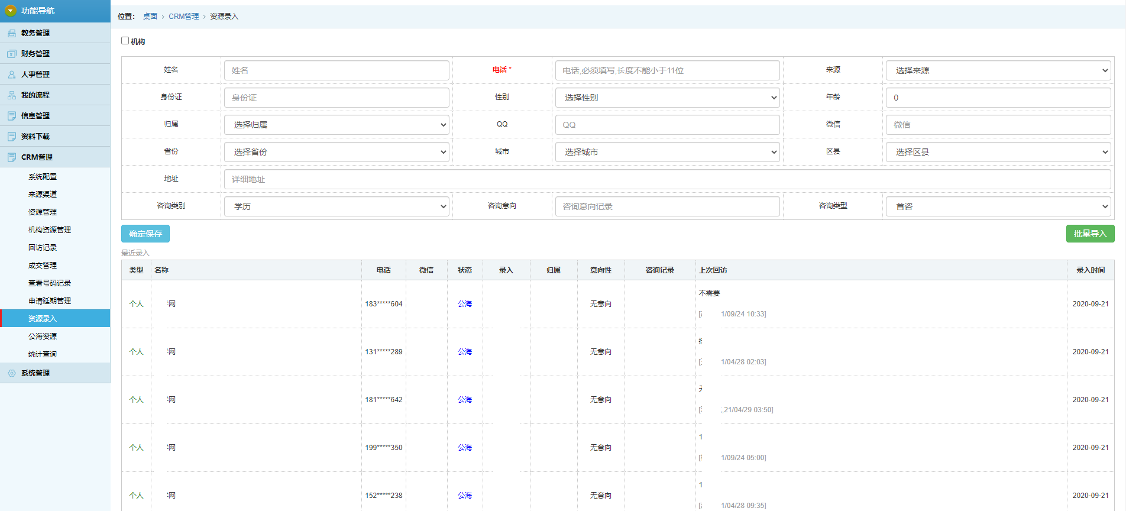Click the 系统管理 gear icon
Viewport: 1126px width, 511px height.
point(12,373)
